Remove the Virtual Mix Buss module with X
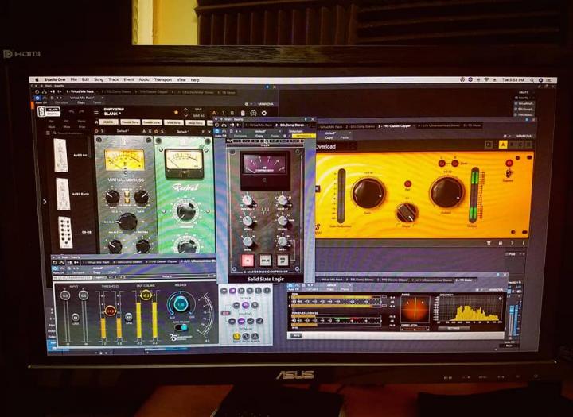 (x=150, y=131)
